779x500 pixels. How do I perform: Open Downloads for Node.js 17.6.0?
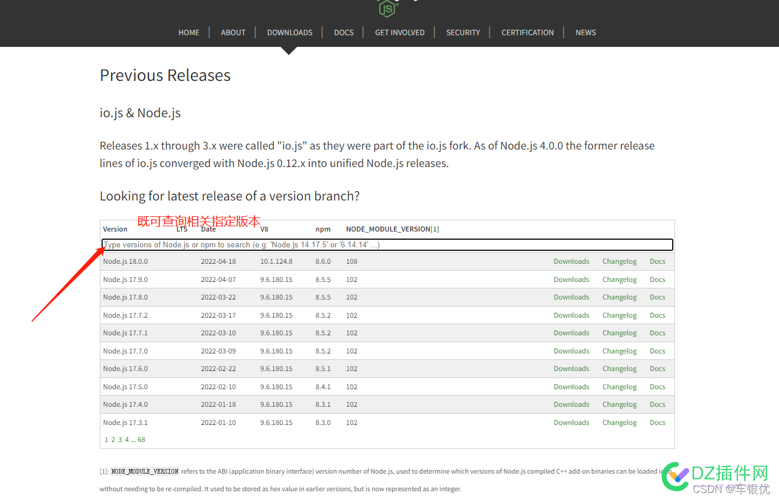[x=572, y=369]
